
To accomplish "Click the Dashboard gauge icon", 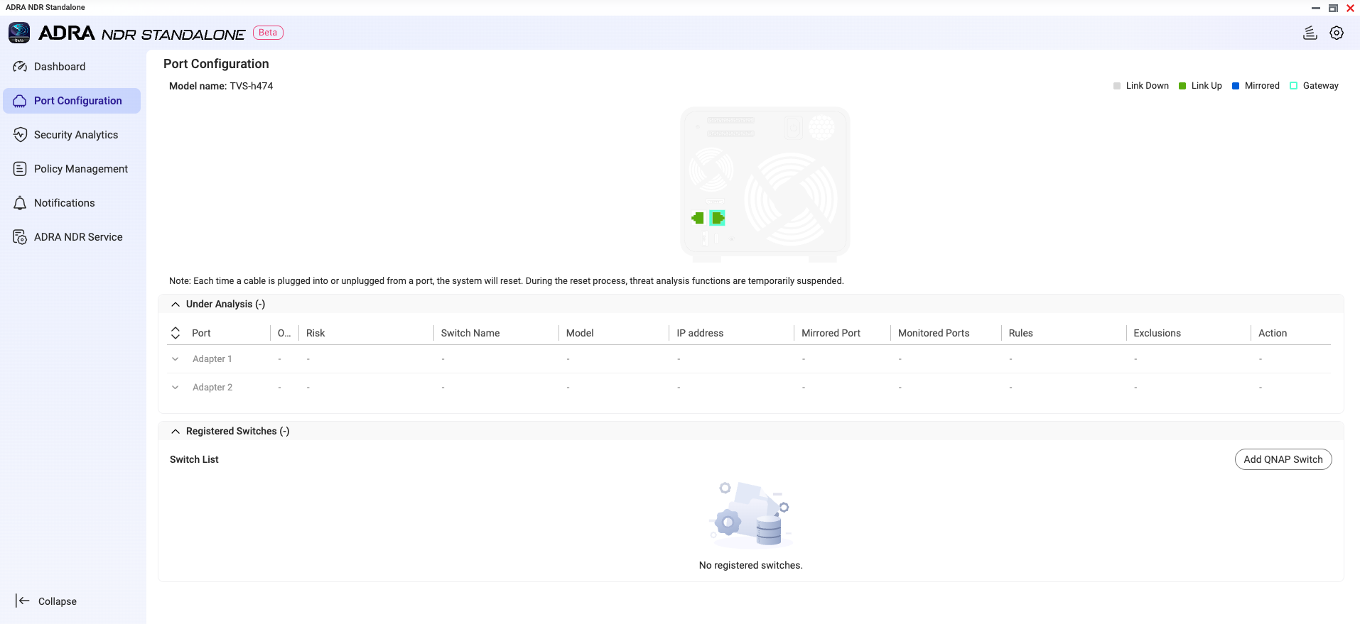I will point(20,67).
